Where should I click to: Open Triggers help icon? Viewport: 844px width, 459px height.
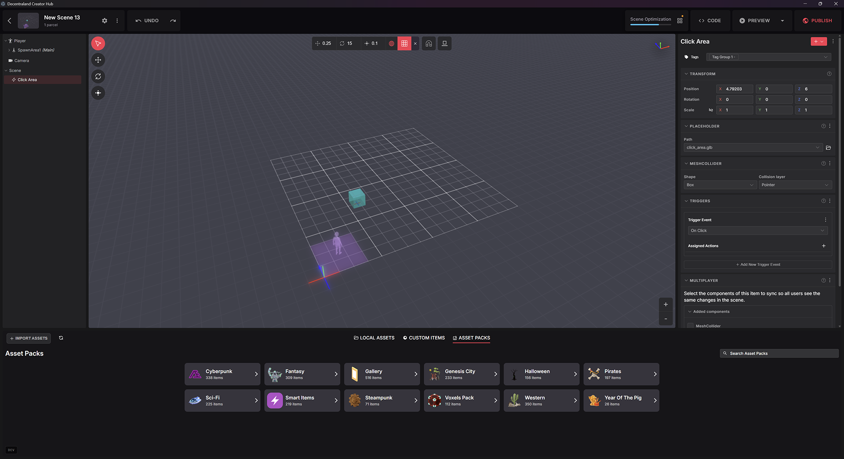pos(823,201)
